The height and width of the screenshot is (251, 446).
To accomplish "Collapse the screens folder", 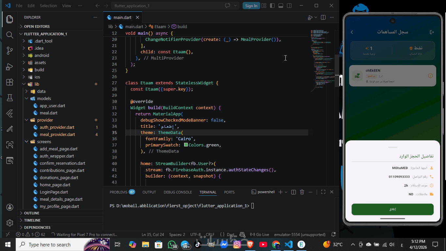I will tap(44, 142).
